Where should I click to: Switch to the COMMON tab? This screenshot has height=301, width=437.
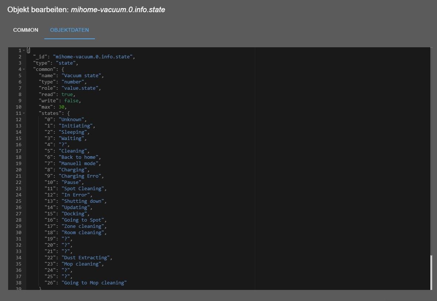tap(25, 30)
